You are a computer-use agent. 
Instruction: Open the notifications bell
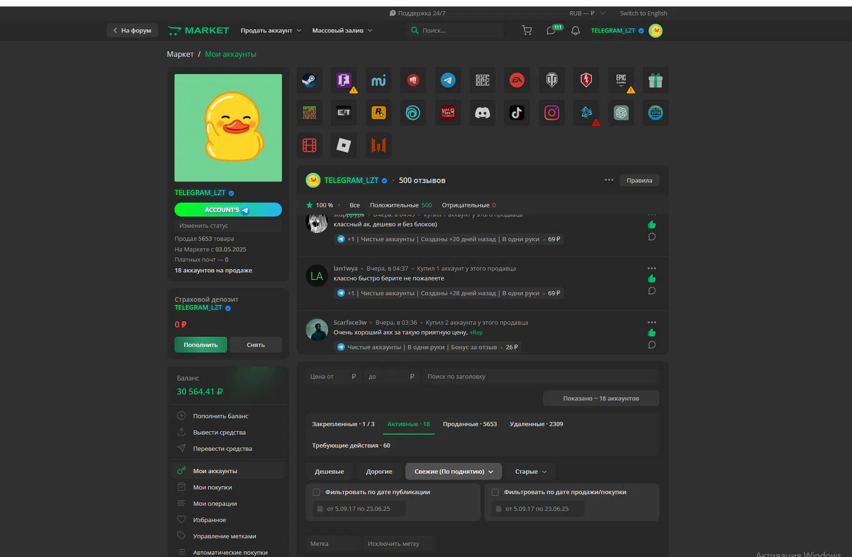point(576,31)
